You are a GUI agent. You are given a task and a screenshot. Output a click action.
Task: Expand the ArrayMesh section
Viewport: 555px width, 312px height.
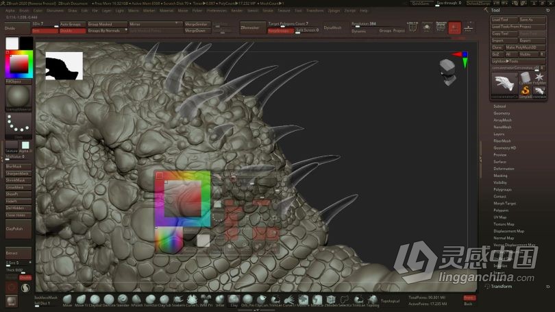pos(503,120)
